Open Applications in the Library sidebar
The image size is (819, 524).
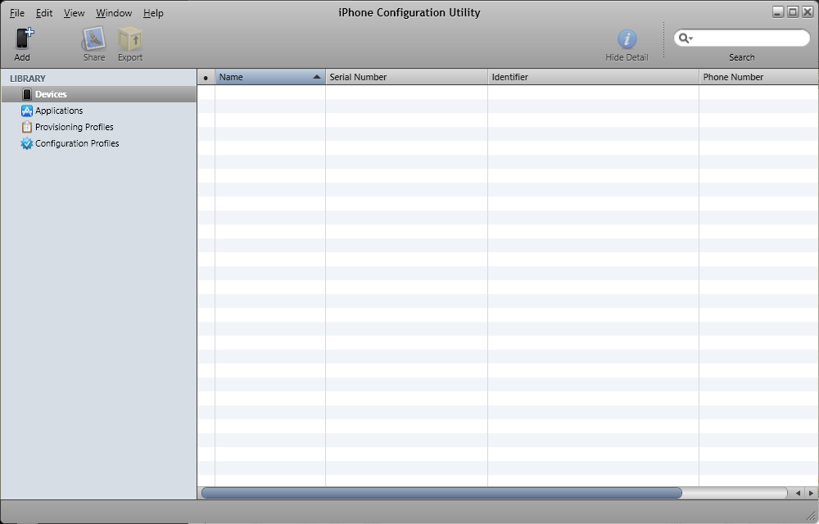click(x=58, y=111)
